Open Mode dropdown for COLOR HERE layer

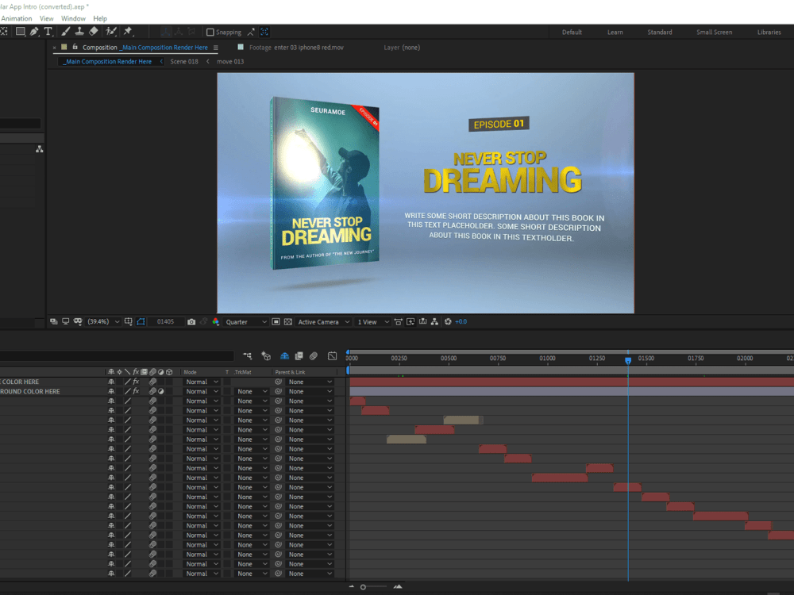(202, 382)
